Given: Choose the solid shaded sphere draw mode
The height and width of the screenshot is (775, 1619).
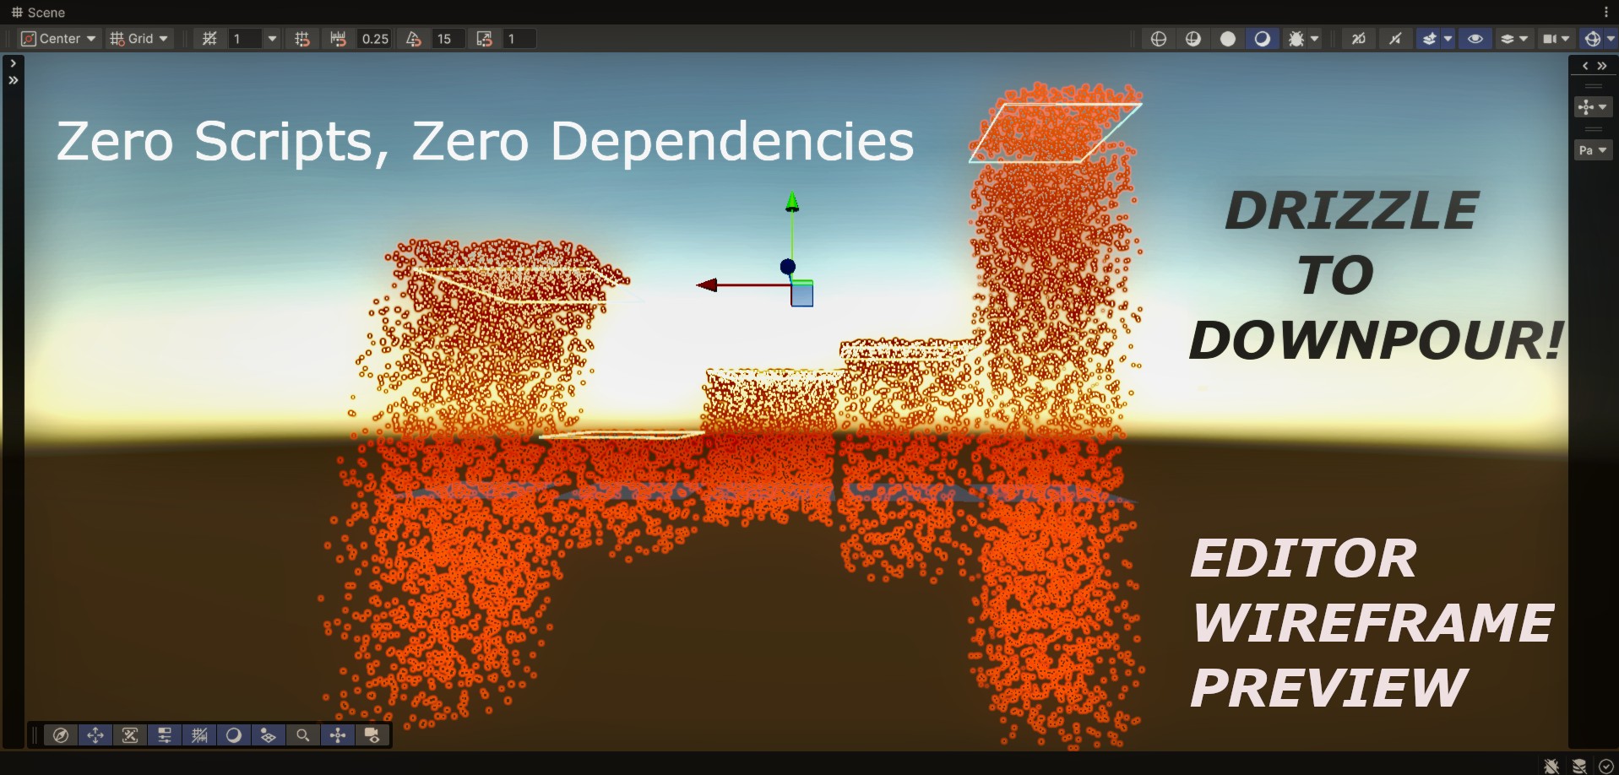Looking at the screenshot, I should [x=1228, y=39].
